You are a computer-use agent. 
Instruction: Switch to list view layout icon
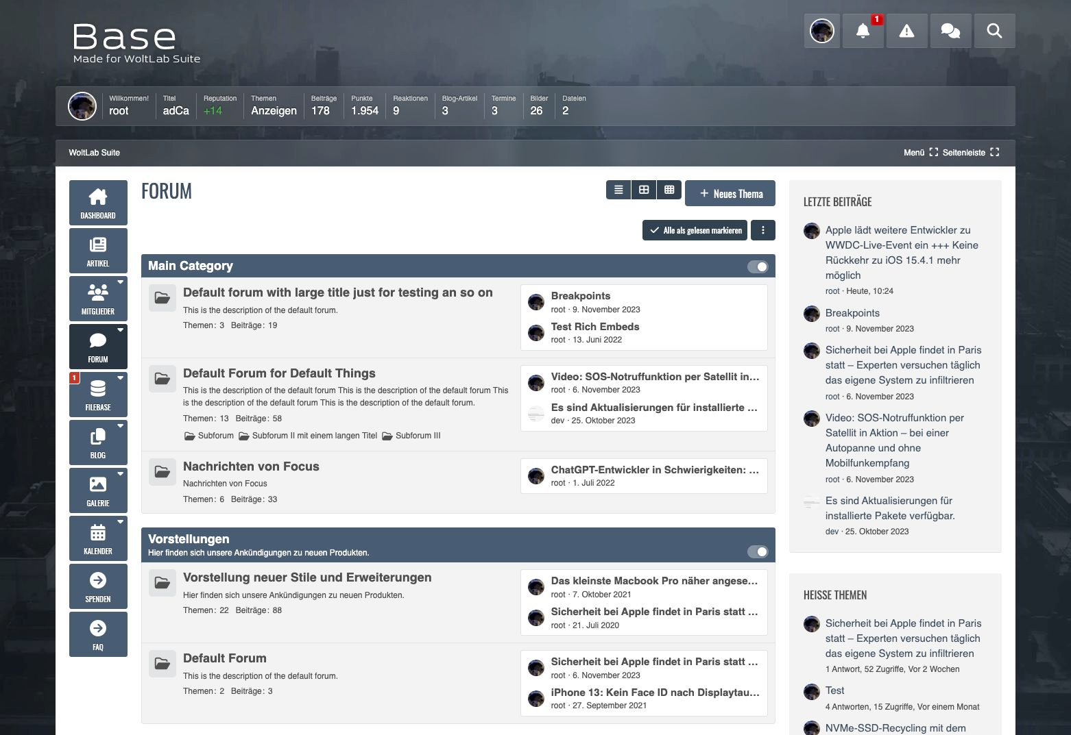tap(618, 190)
